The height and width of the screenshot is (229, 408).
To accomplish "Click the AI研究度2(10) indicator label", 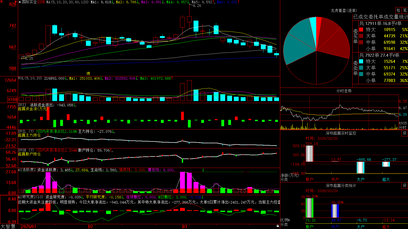I will coord(31,197).
